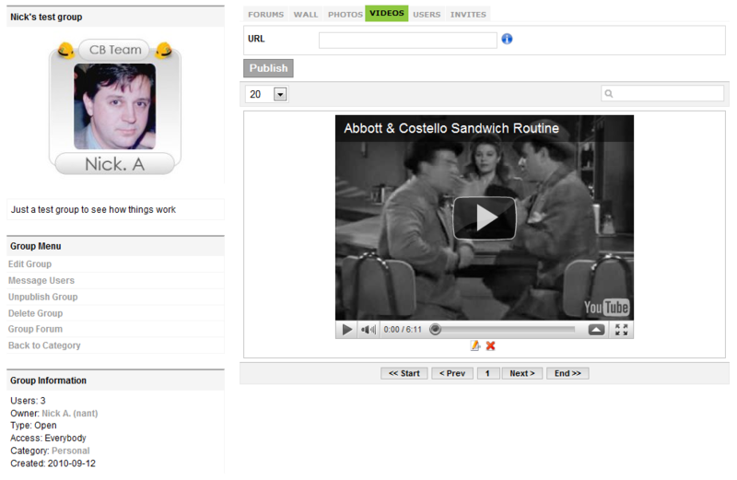Click the Nick's test group heading

click(46, 17)
